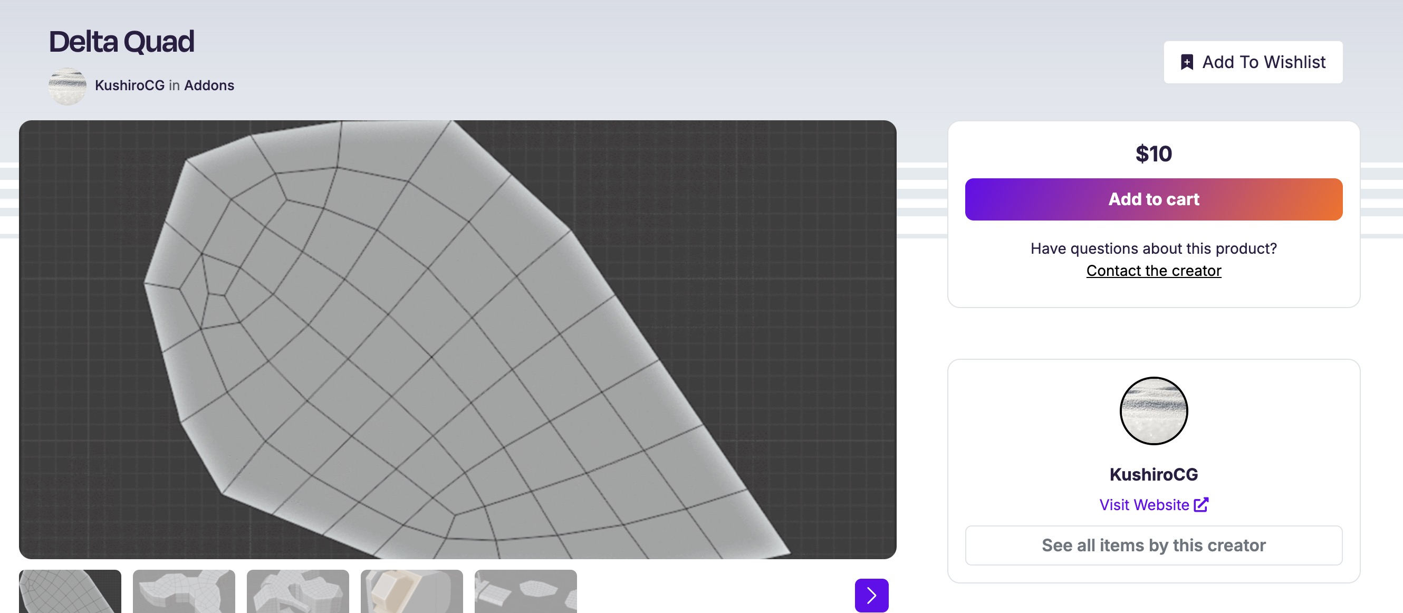Open the KushiroCG link under the title

pos(130,85)
